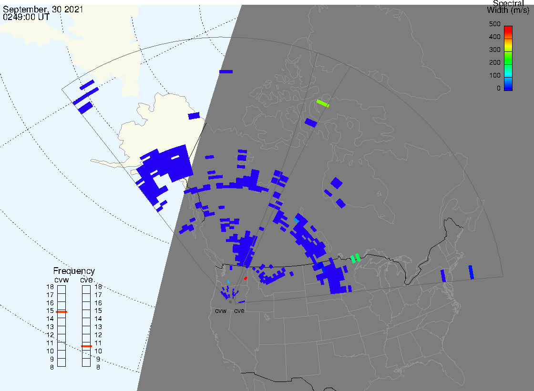Viewport: 534px width, 391px height.
Task: Click the rightmost blue bar near the fan's east edge
Action: (471, 272)
